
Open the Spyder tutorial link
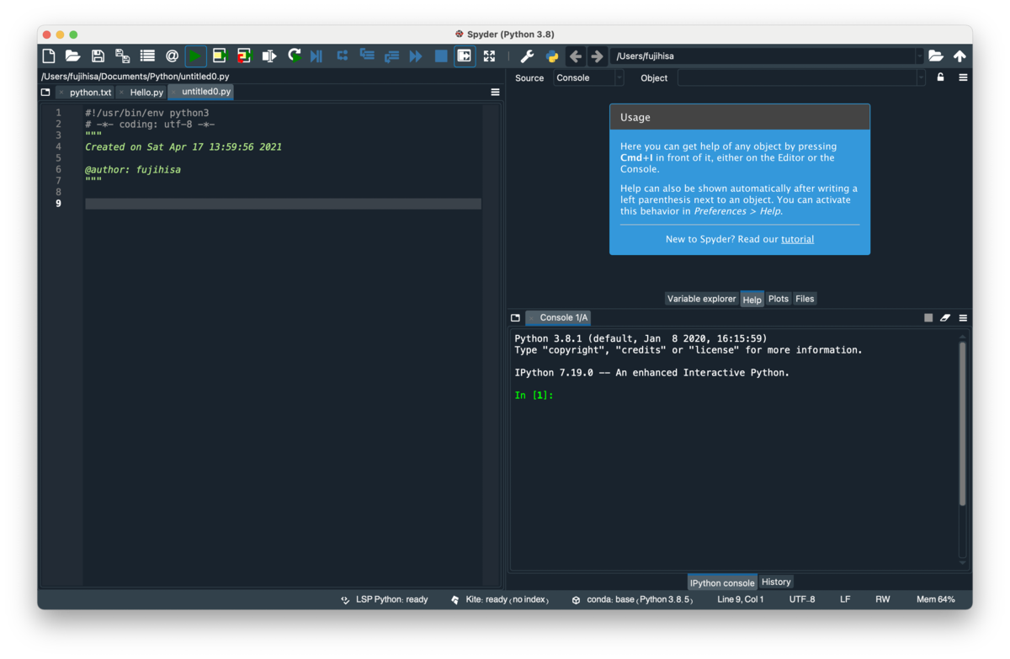click(797, 239)
